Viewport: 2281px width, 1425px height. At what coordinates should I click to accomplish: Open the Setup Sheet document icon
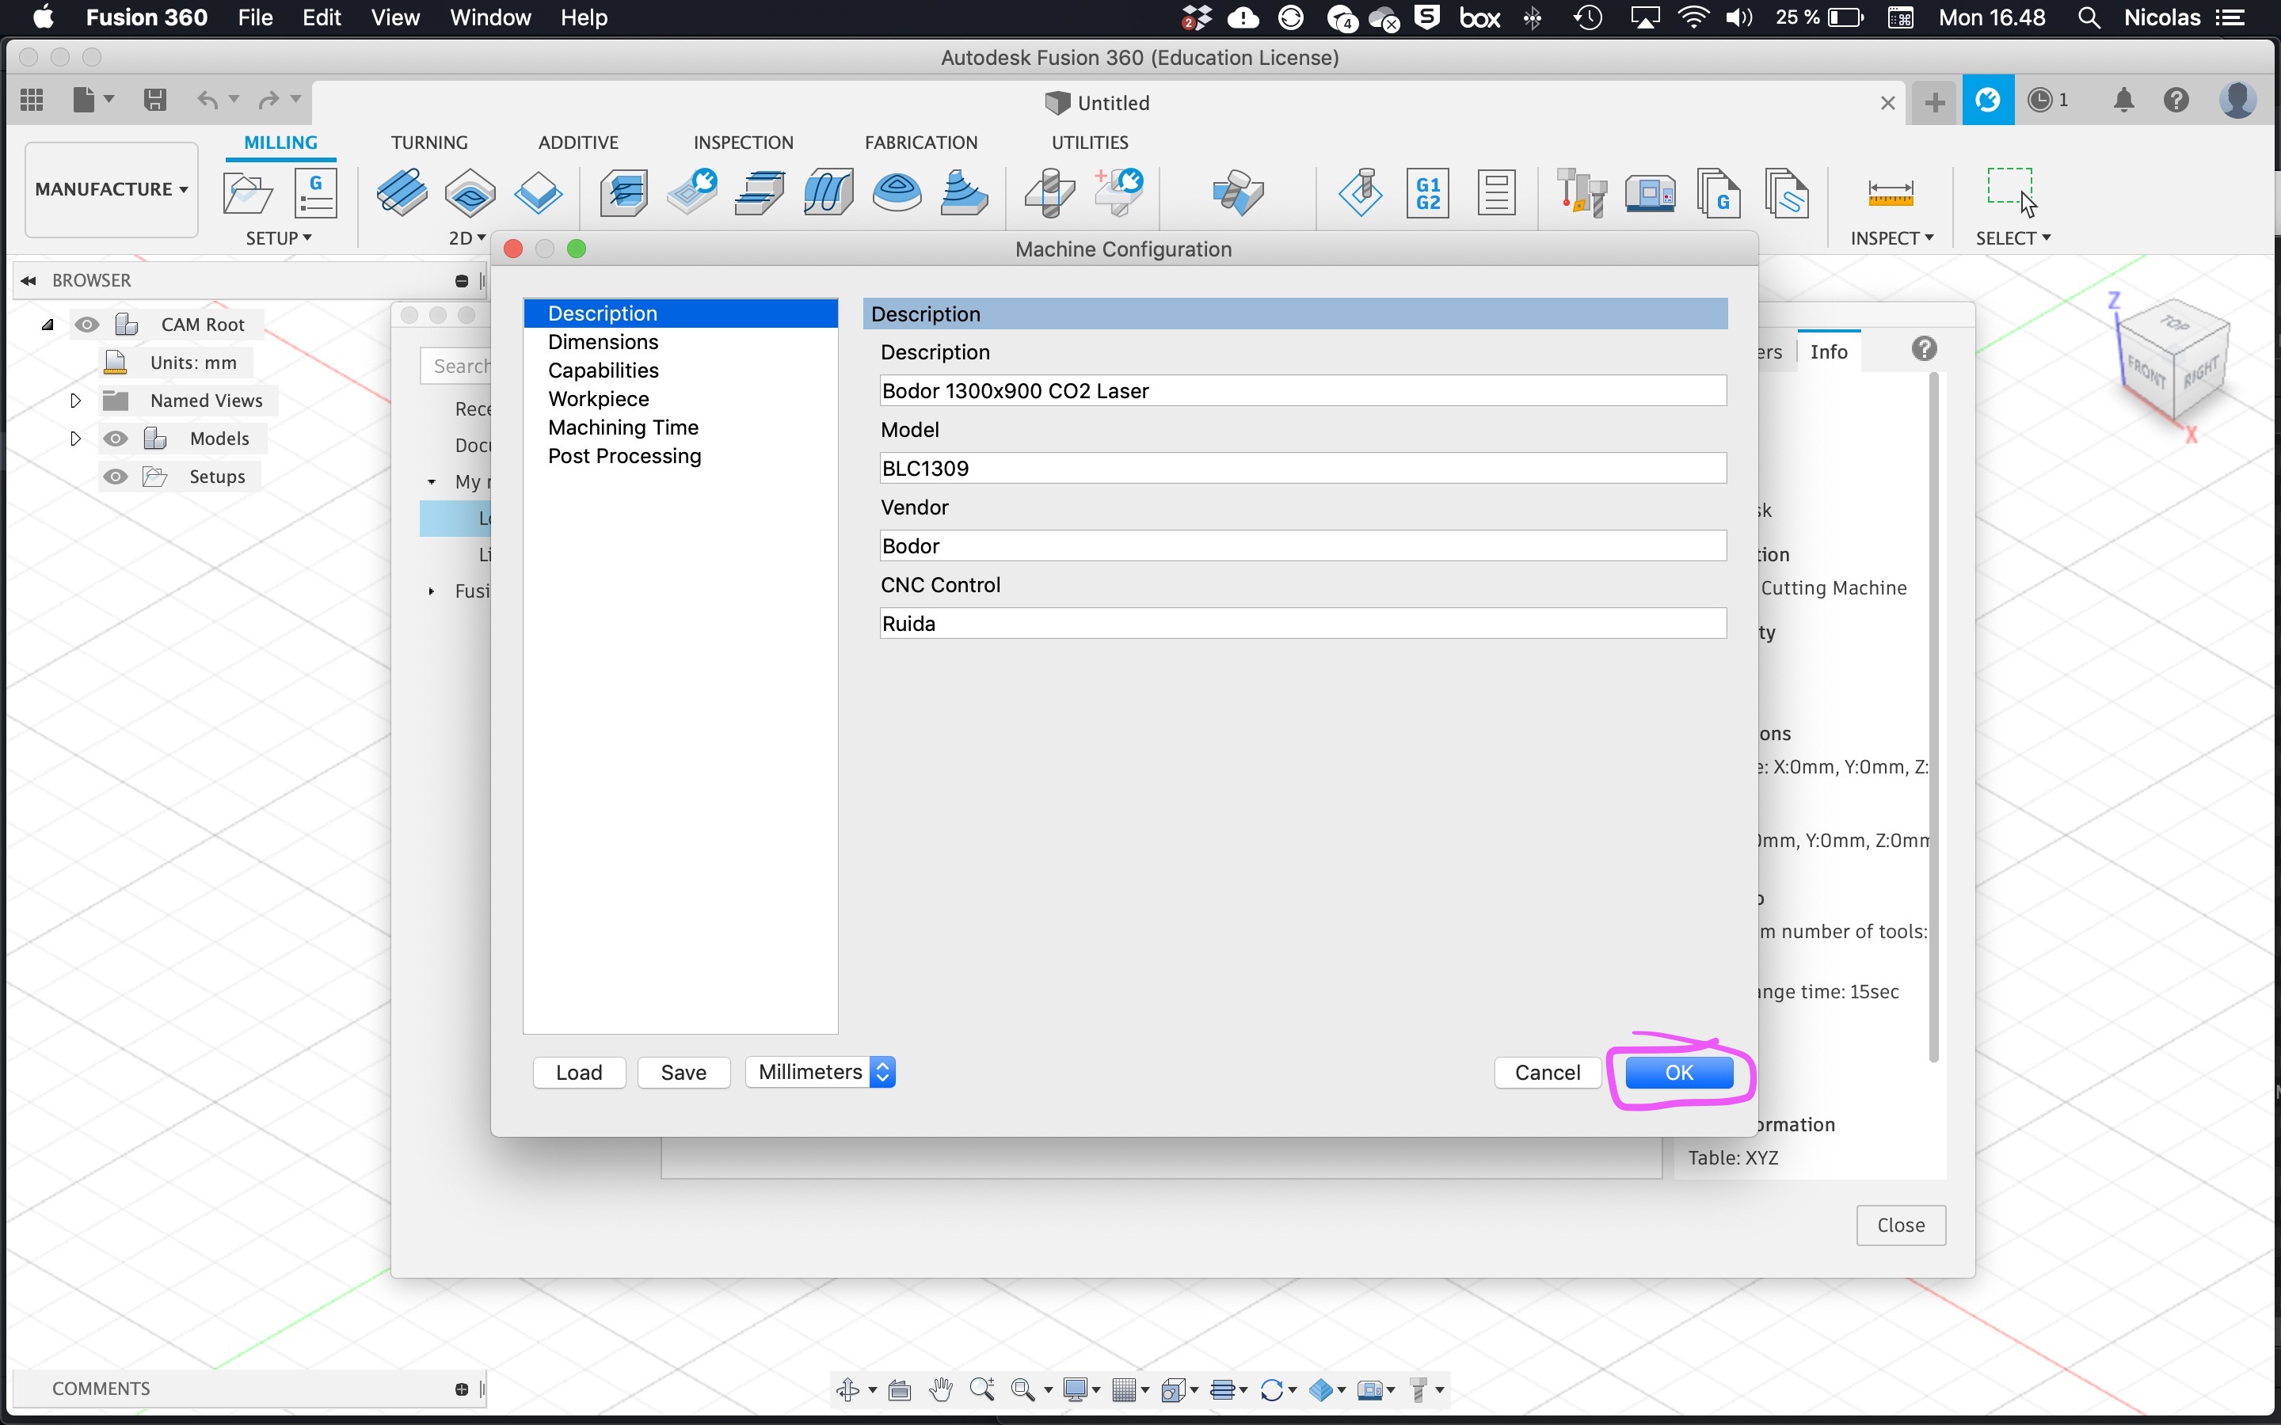click(x=1496, y=193)
